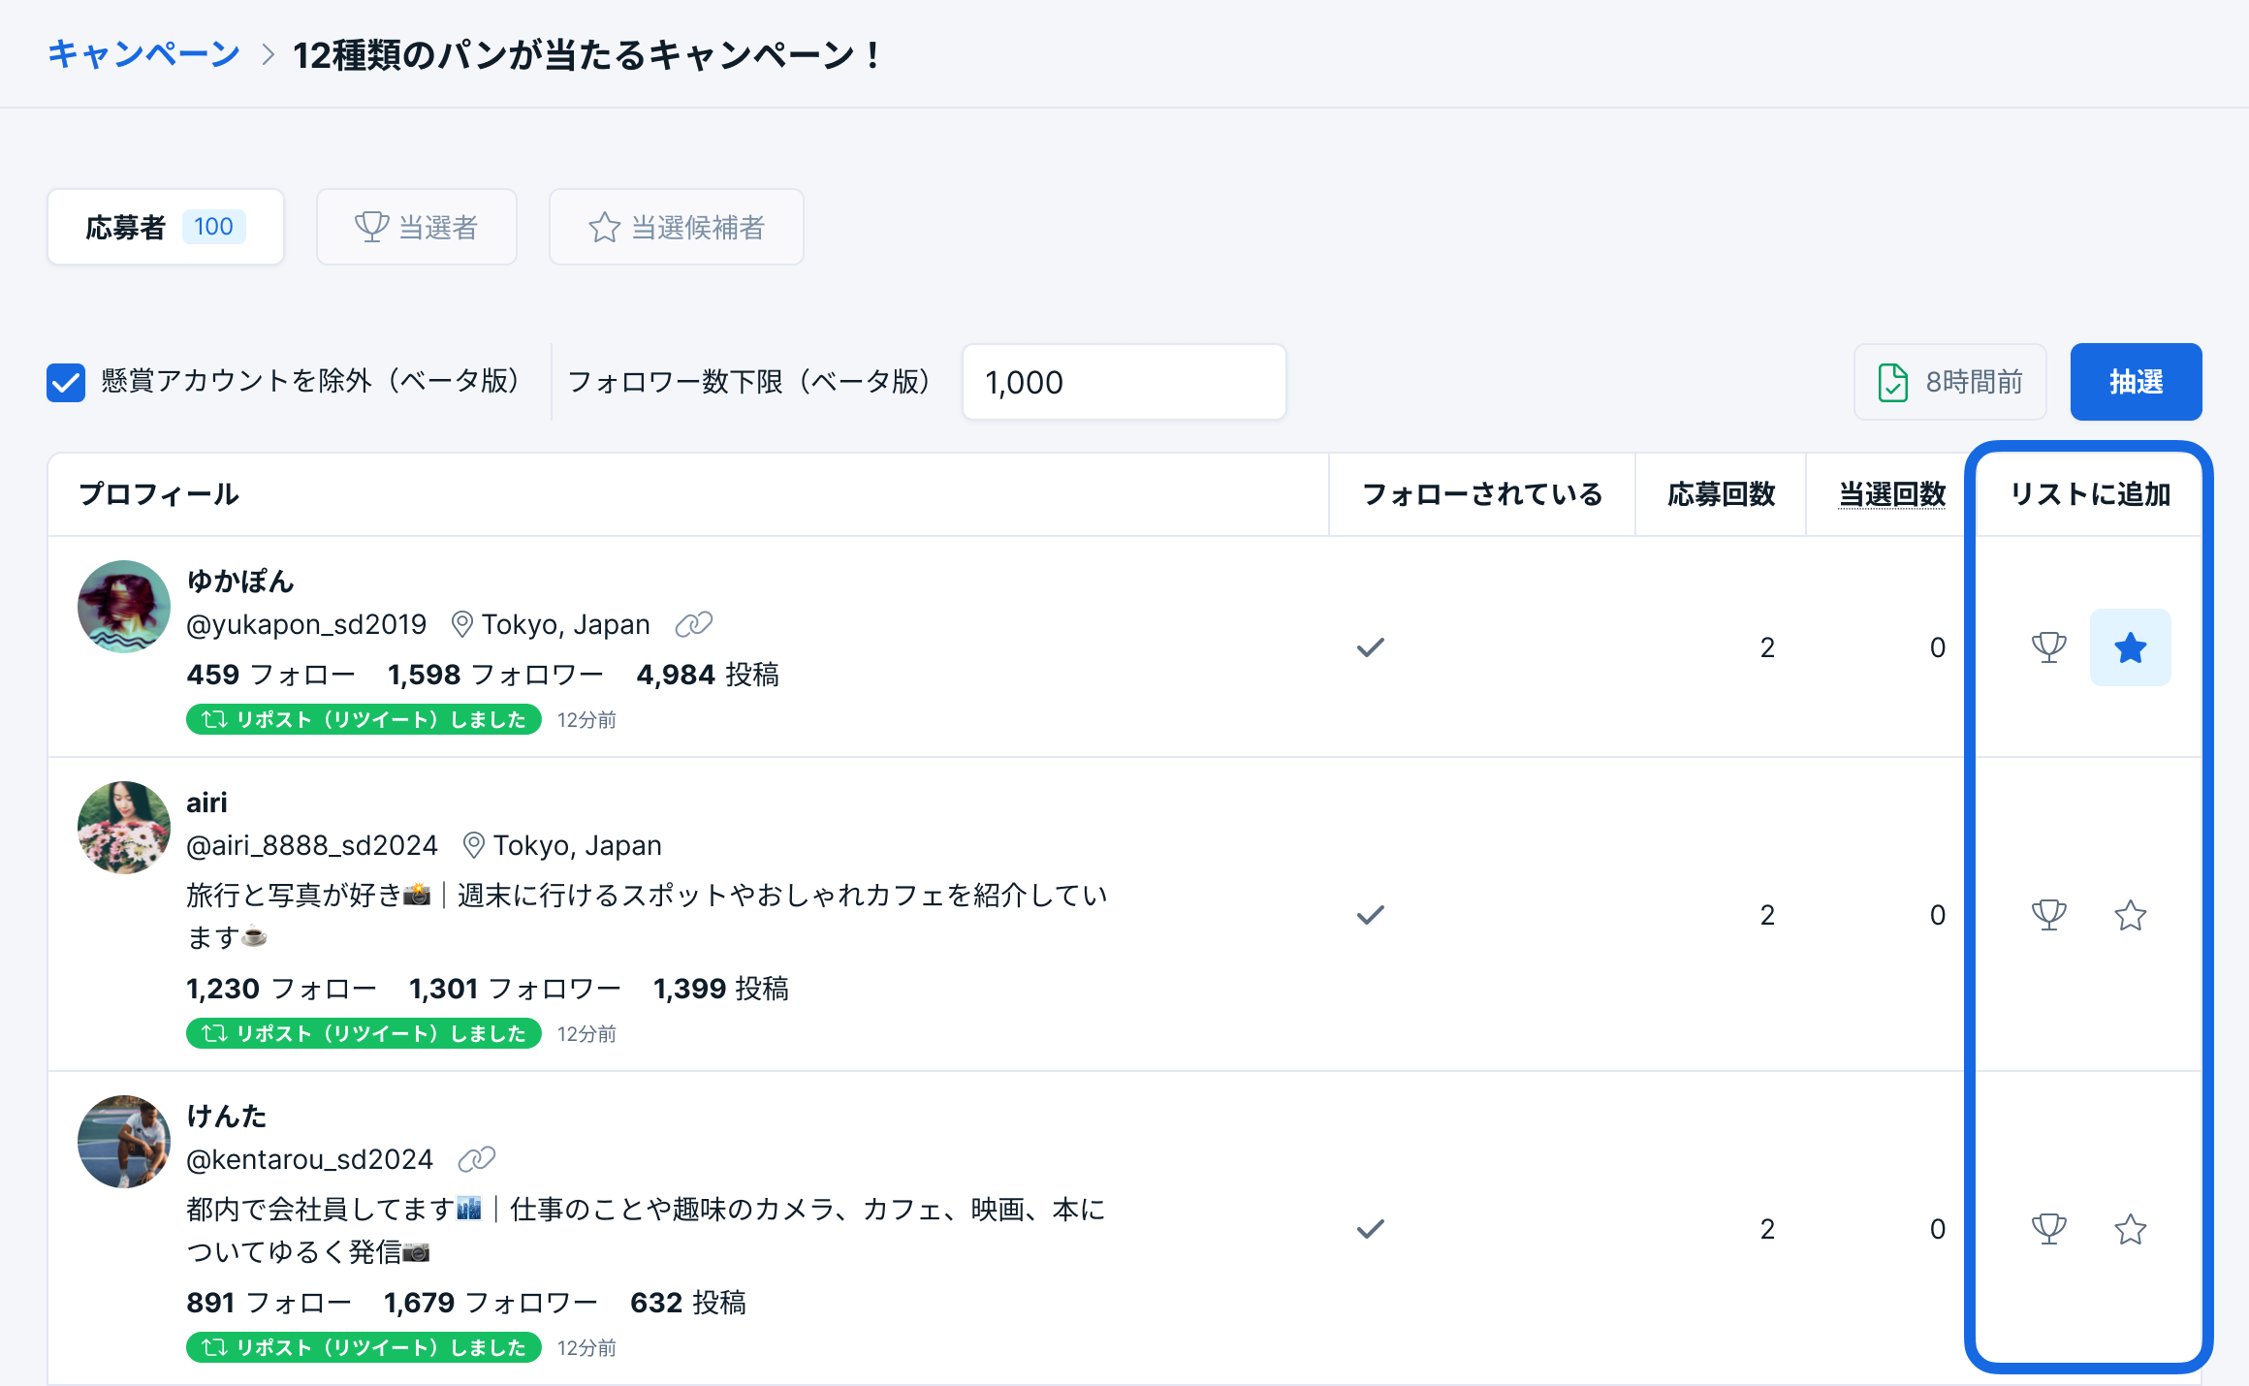Click trophy icon for airi row

pos(2048,915)
